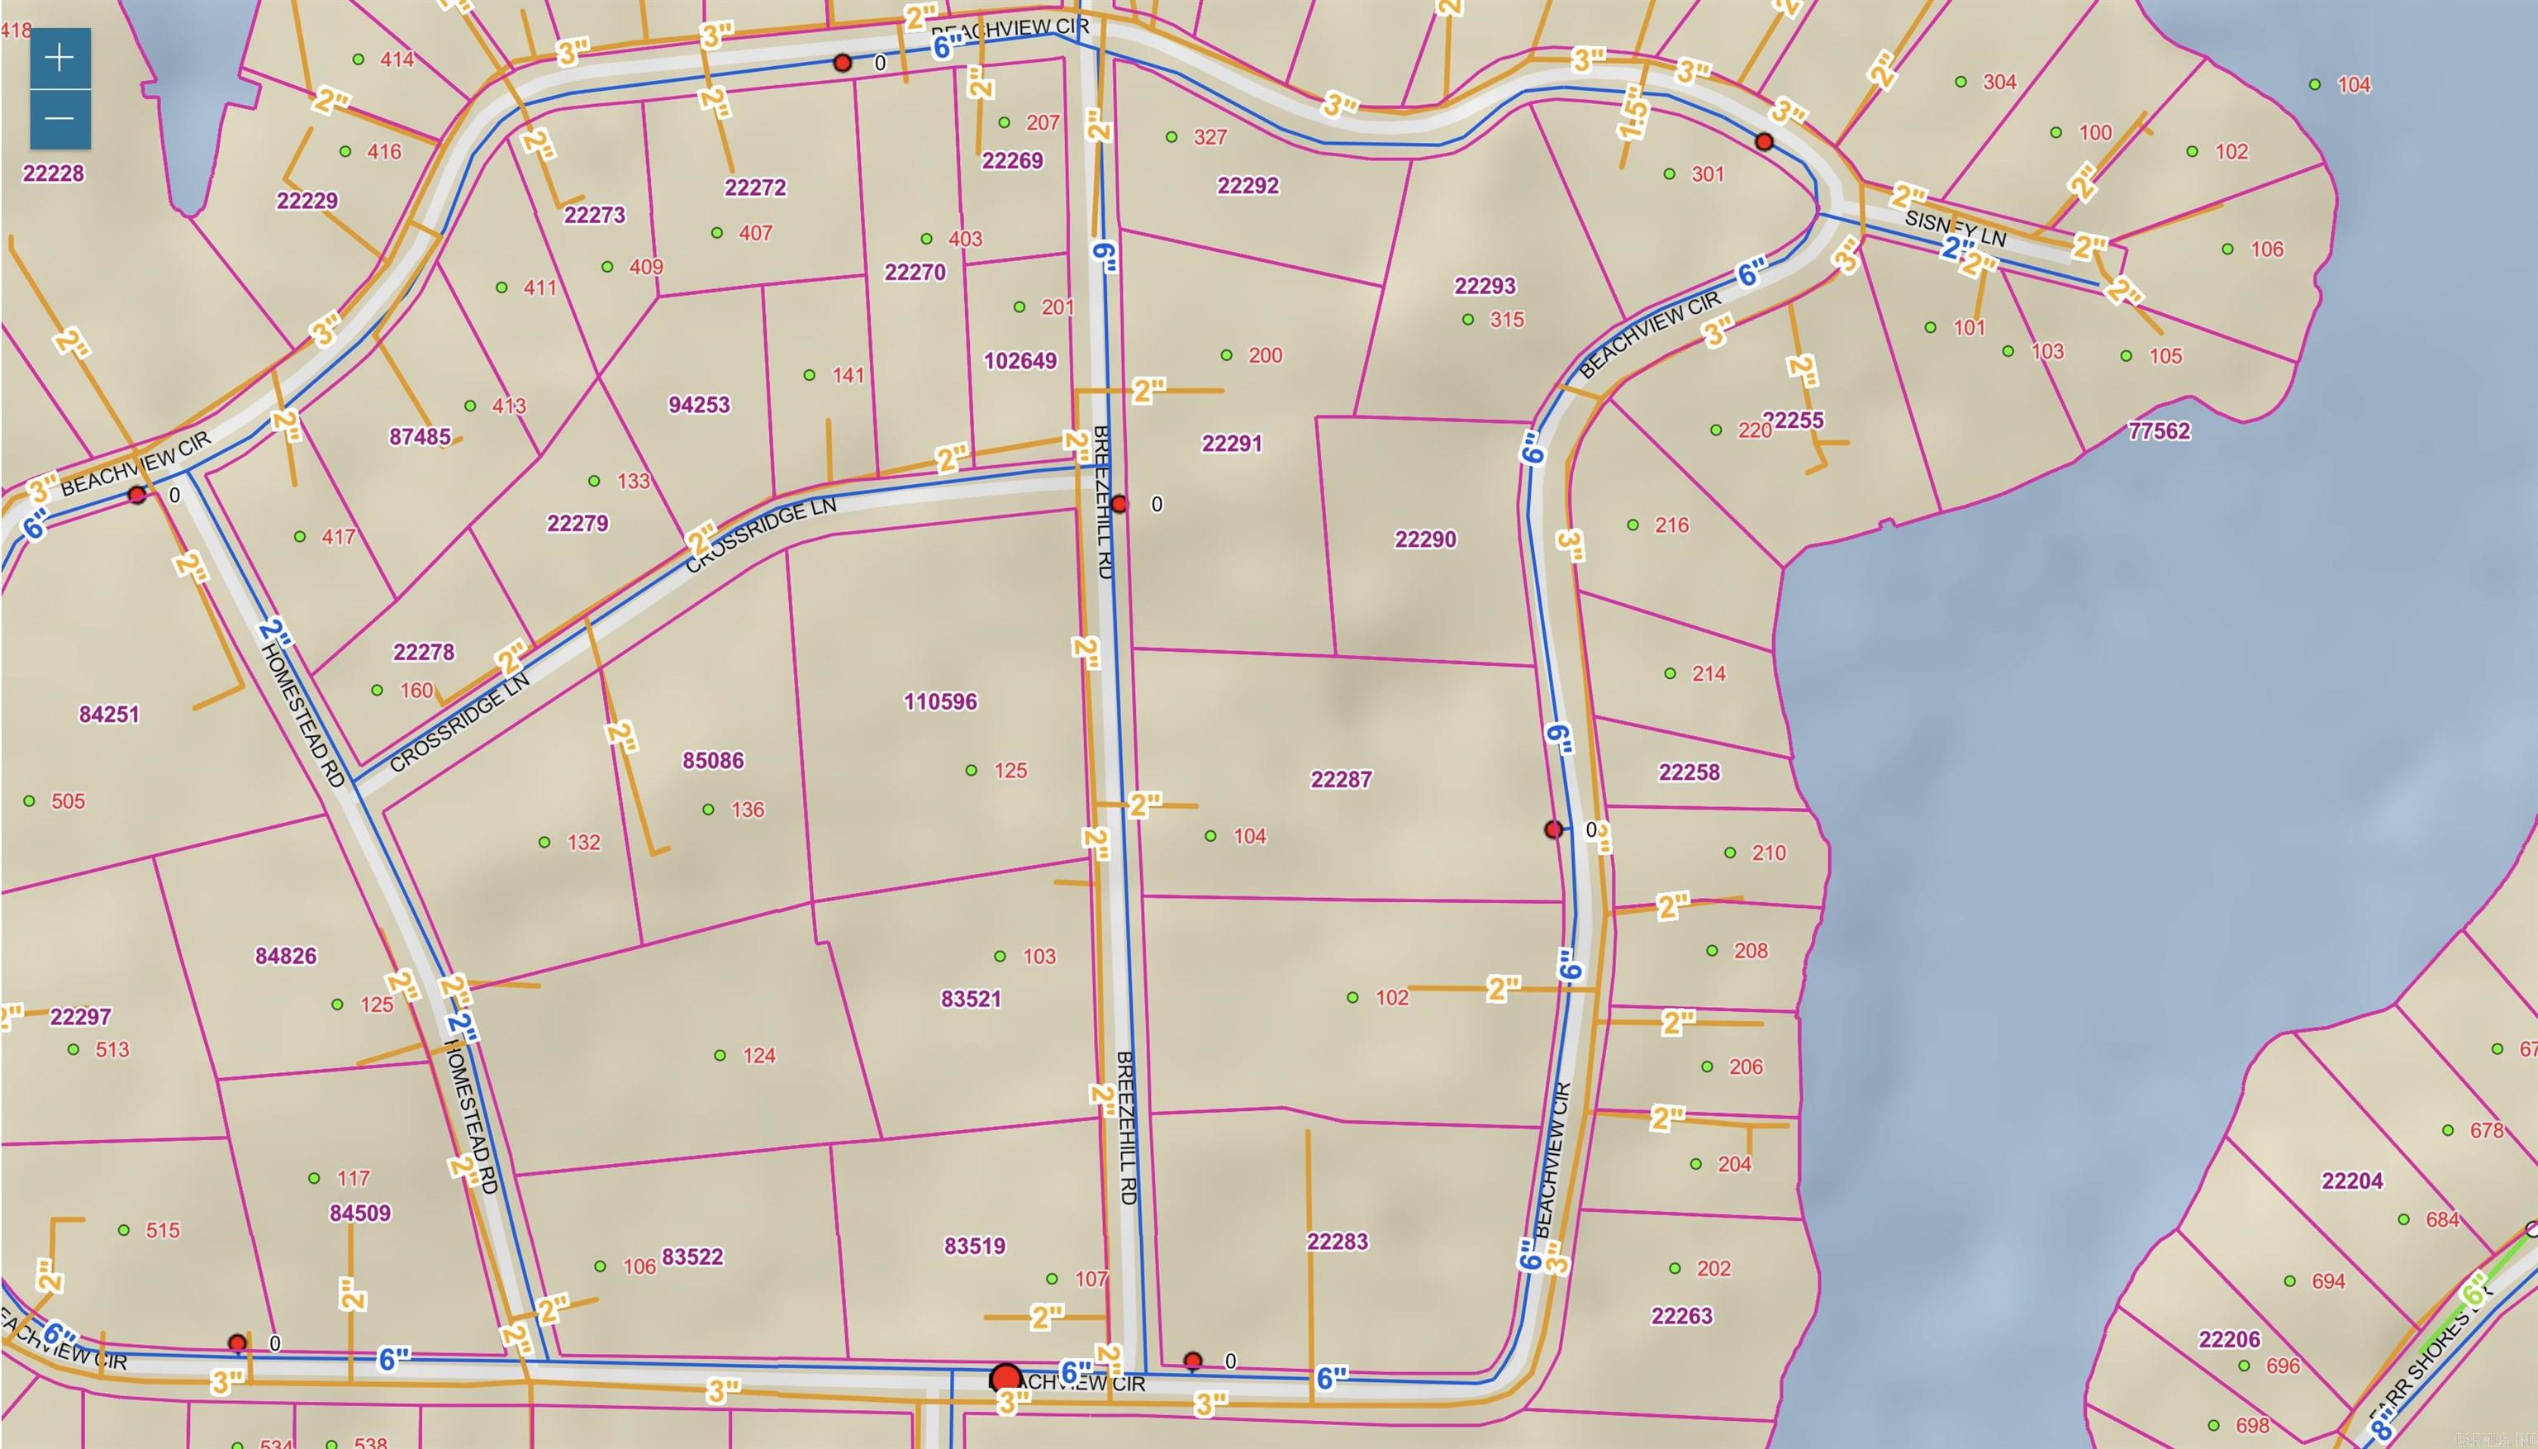Click green address point 315
The image size is (2538, 1449).
(x=1468, y=321)
